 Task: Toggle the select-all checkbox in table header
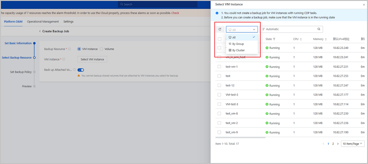[x=219, y=39]
